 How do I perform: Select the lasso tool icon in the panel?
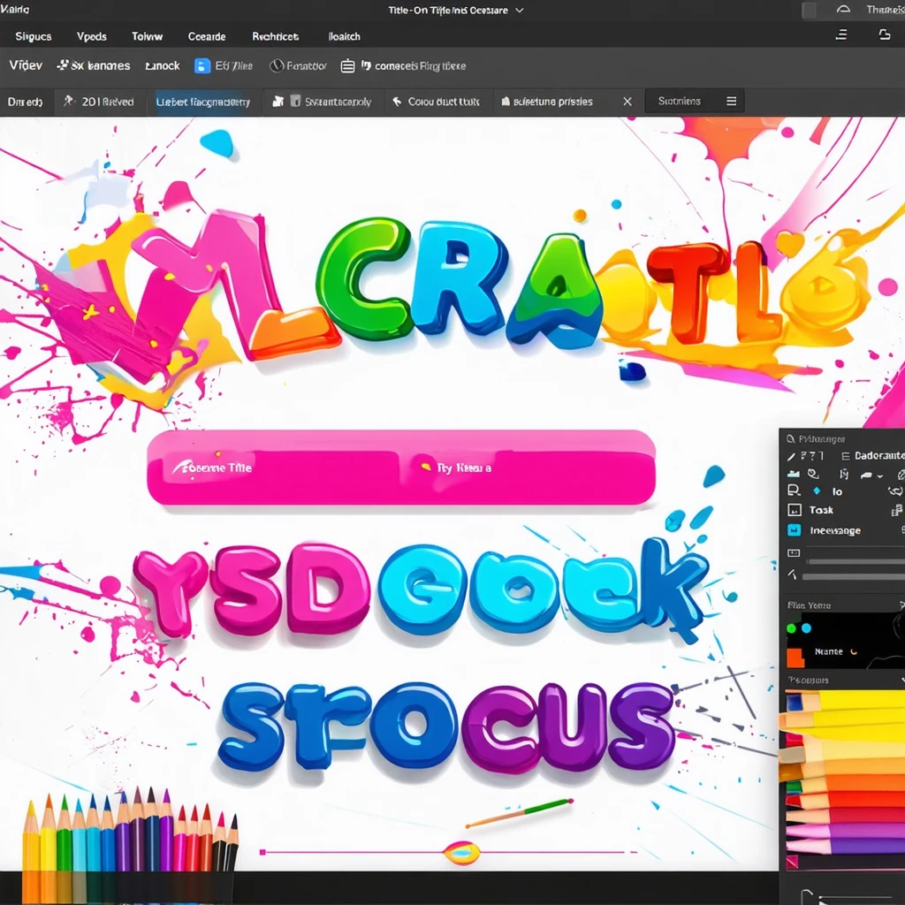(813, 474)
